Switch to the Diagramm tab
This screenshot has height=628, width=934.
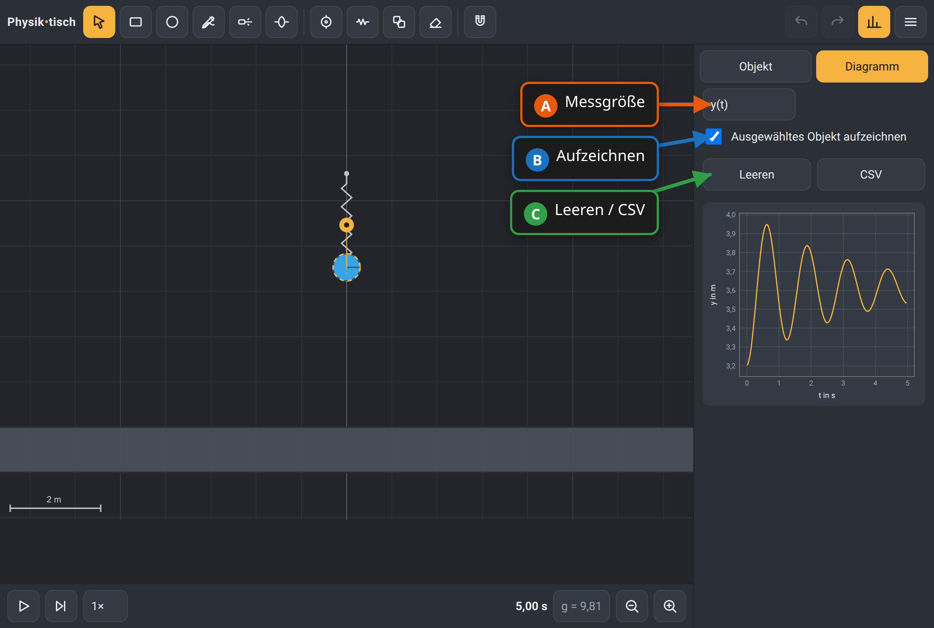[x=872, y=66]
